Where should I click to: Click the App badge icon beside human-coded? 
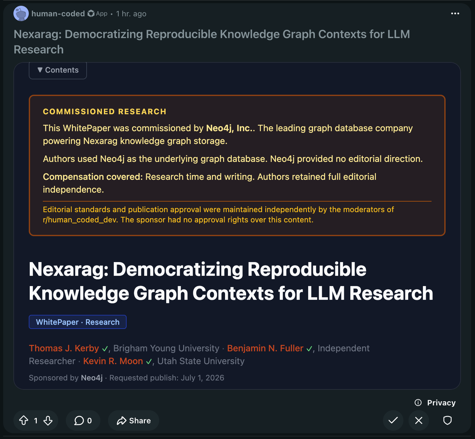[x=91, y=13]
